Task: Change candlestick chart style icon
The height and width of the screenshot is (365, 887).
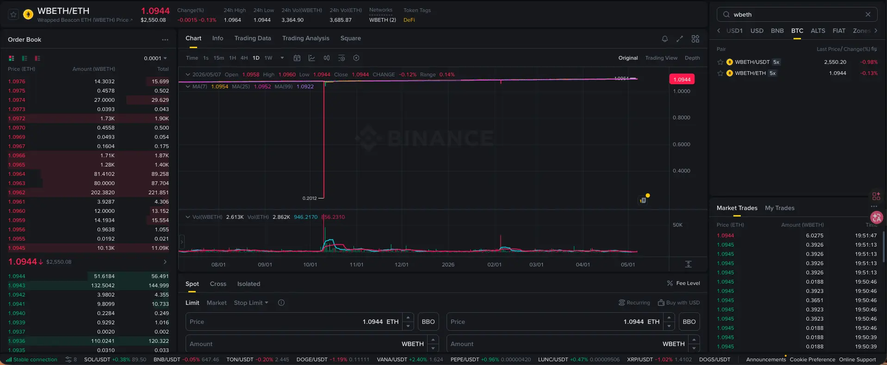Action: click(x=327, y=58)
